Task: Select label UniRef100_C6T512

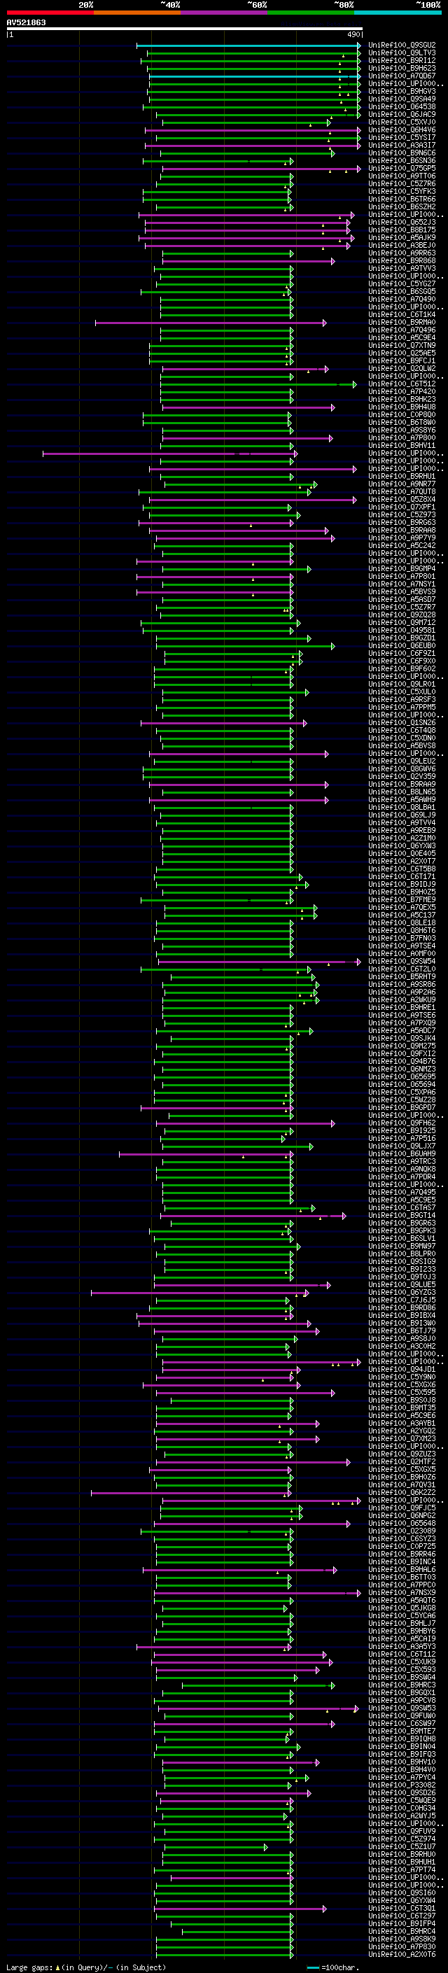Action: [x=402, y=384]
